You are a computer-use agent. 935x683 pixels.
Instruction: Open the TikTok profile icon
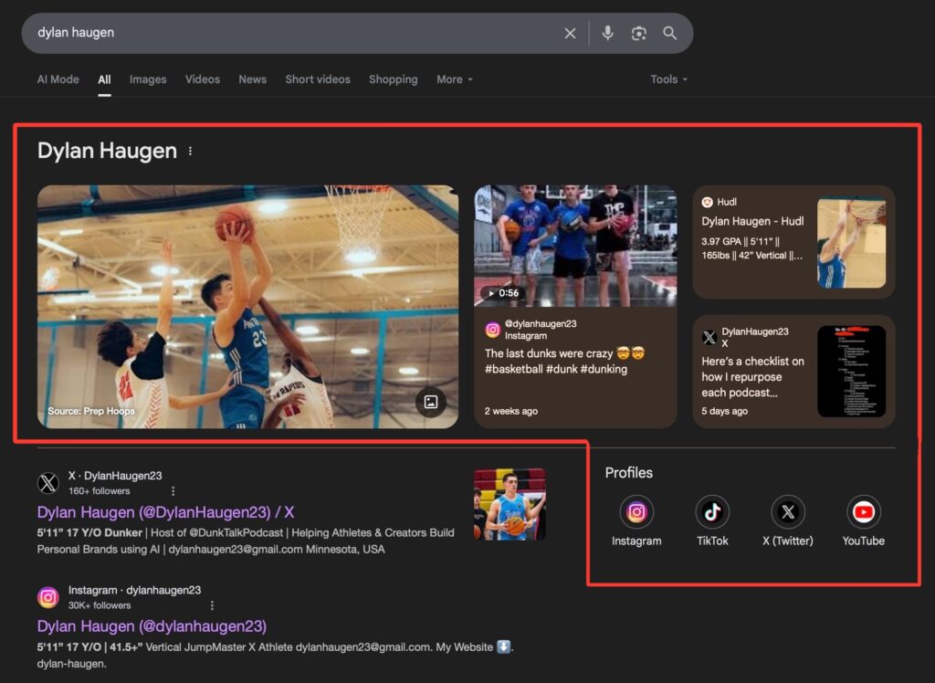point(712,512)
